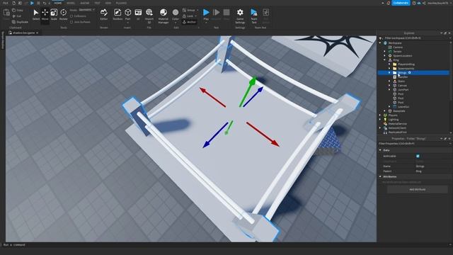This screenshot has height=255, width=453.
Task: Enable the Join Surfaces checkbox
Action: pyautogui.click(x=71, y=22)
